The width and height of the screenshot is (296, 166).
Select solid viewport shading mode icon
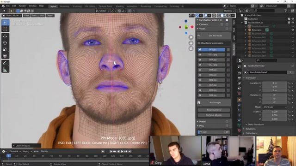point(222,16)
